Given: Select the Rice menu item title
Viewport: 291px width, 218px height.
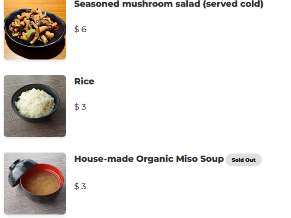Looking at the screenshot, I should coord(84,81).
